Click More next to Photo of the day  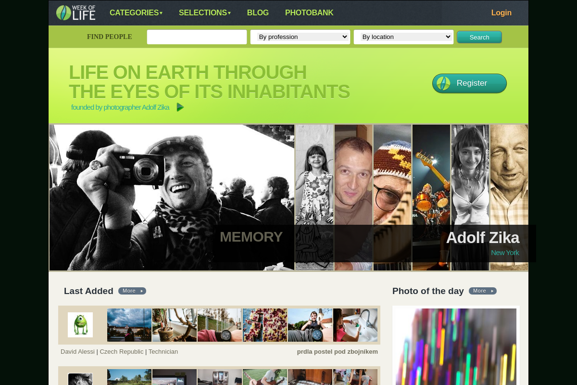click(483, 291)
